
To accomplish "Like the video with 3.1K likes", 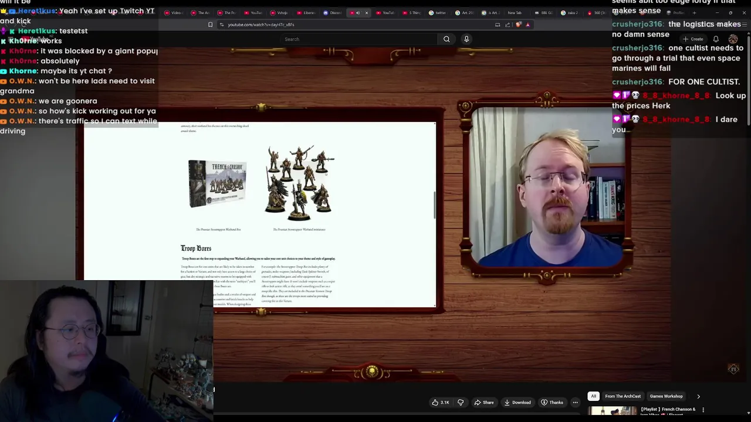I will click(441, 403).
